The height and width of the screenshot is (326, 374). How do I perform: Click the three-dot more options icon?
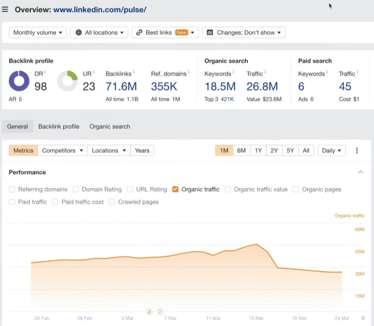point(358,150)
